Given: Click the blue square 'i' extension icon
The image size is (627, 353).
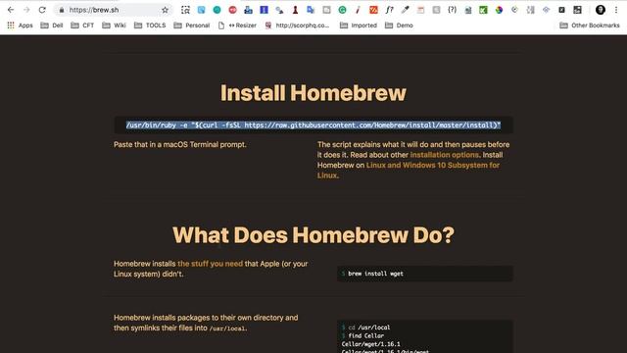Looking at the screenshot, I should tap(264, 10).
